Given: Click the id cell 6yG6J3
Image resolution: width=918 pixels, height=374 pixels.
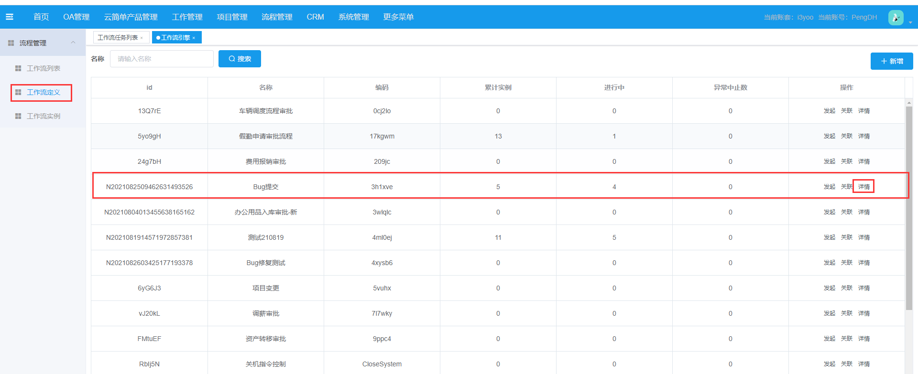Looking at the screenshot, I should (149, 288).
